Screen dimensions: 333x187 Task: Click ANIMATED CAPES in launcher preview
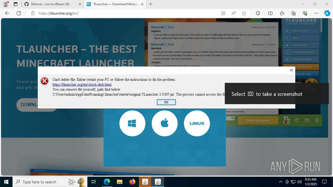click(301, 59)
